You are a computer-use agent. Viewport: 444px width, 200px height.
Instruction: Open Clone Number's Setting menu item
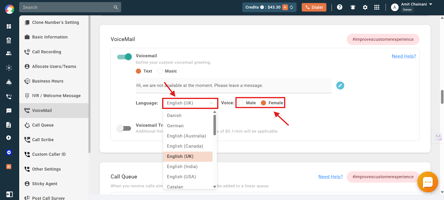pos(54,22)
